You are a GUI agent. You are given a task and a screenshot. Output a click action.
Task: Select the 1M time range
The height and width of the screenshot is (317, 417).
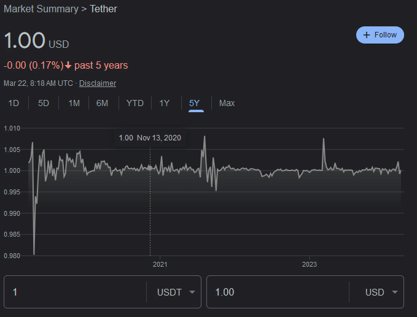point(74,103)
